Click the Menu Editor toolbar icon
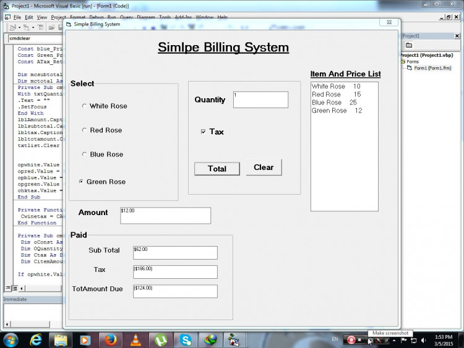The width and height of the screenshot is (464, 348). 41,27
